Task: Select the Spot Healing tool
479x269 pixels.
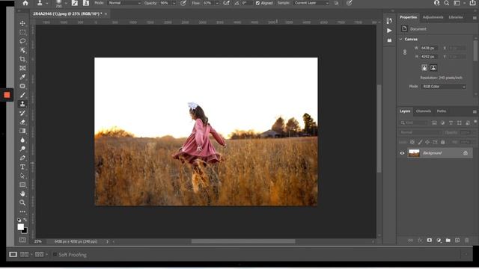Action: pos(22,86)
